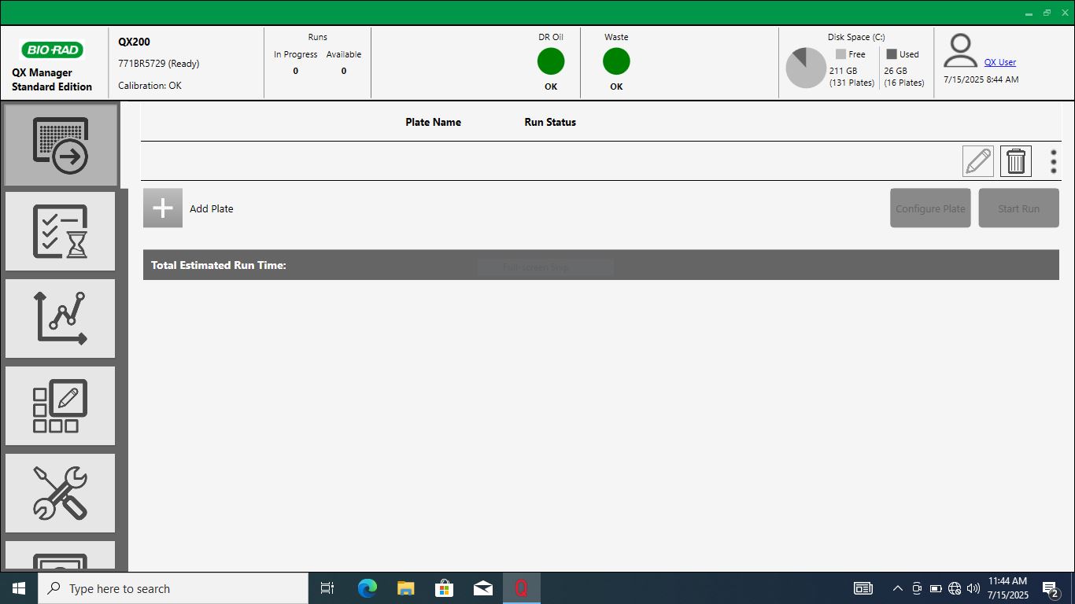The image size is (1075, 604).
Task: Click the Windows taskbar search box
Action: (x=173, y=588)
